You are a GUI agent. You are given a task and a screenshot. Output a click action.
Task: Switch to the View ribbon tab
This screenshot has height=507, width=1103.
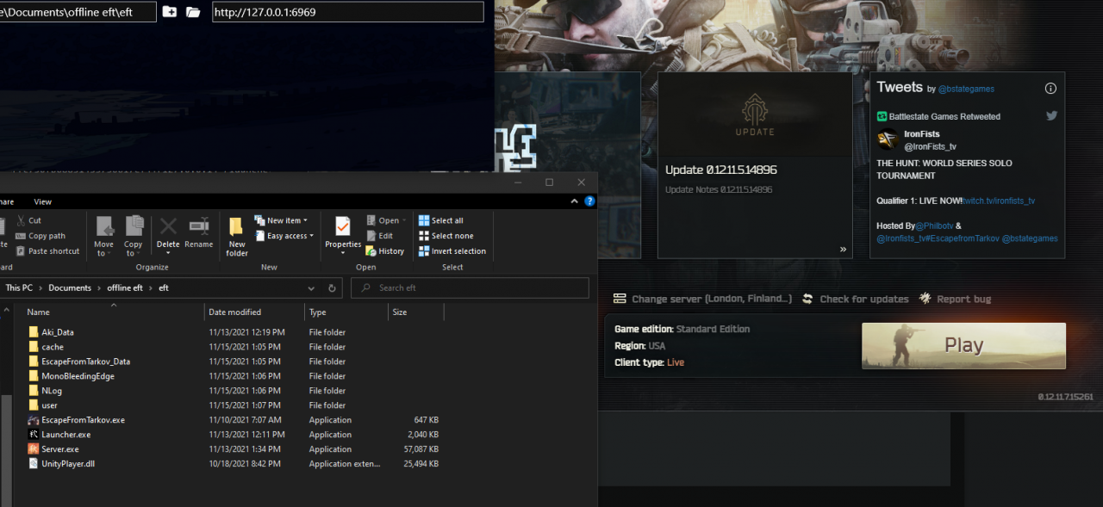coord(42,201)
